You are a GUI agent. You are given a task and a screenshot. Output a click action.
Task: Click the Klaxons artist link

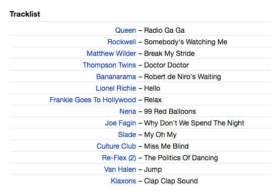123,181
